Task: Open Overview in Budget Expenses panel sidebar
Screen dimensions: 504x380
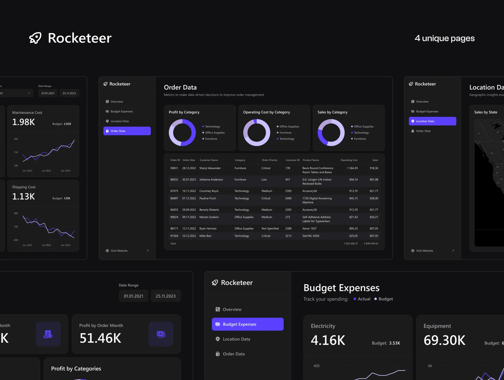Action: [248, 310]
